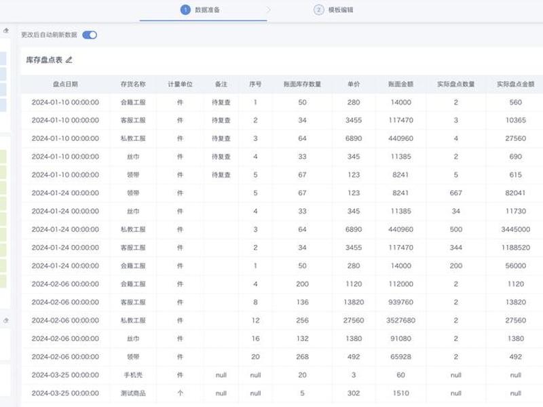Click the cell with value 256

click(302, 320)
